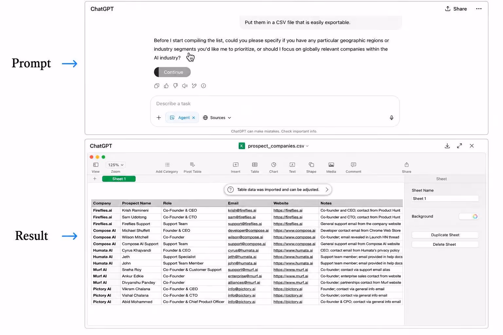Click the imported table data notice arrow
The image size is (503, 335).
[x=326, y=190]
